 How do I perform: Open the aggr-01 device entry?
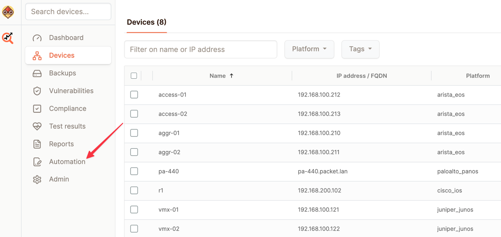click(x=169, y=133)
